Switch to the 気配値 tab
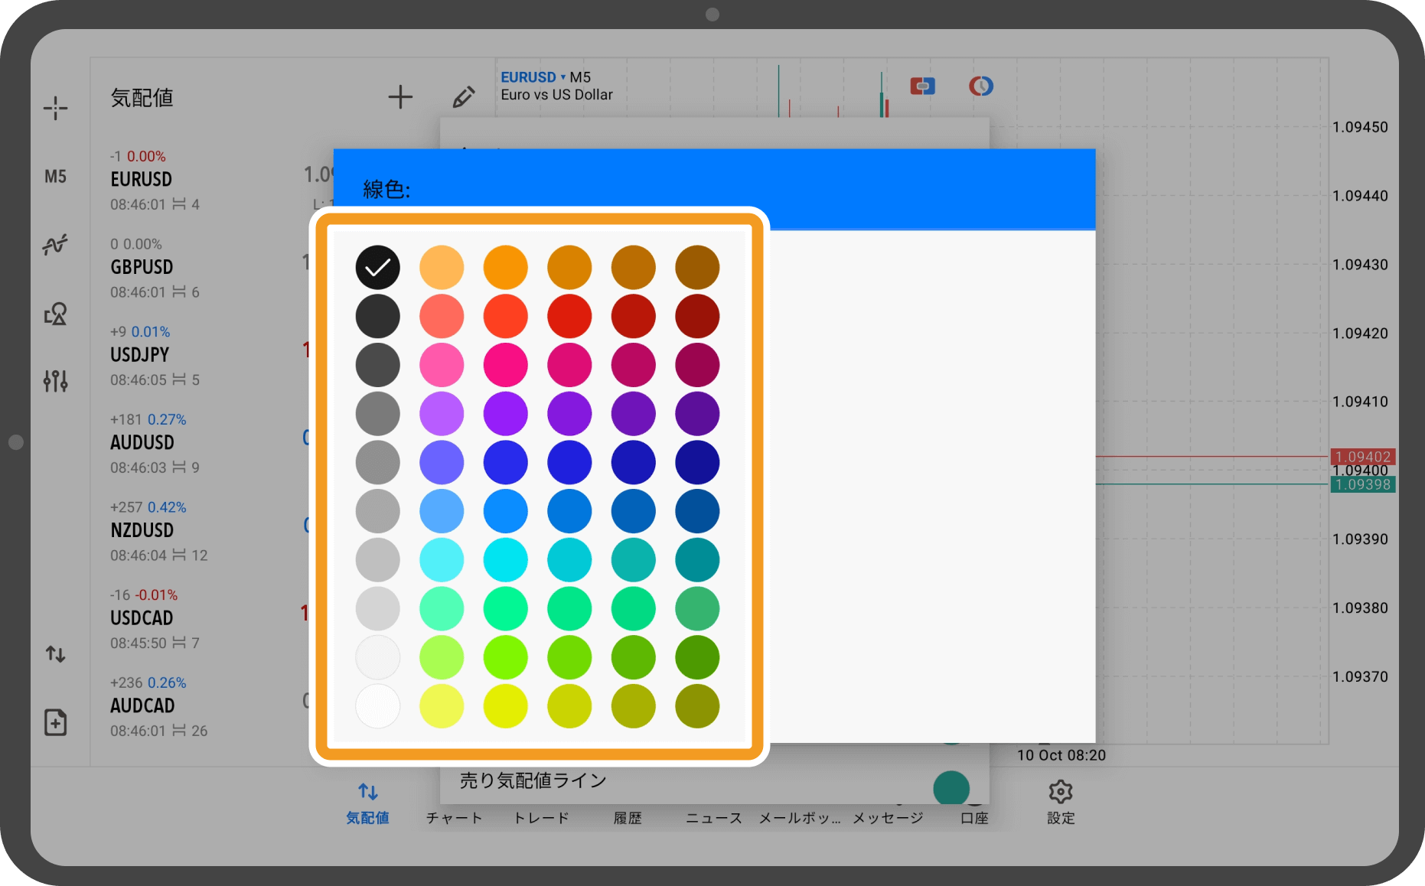Image resolution: width=1425 pixels, height=886 pixels. coord(367,803)
